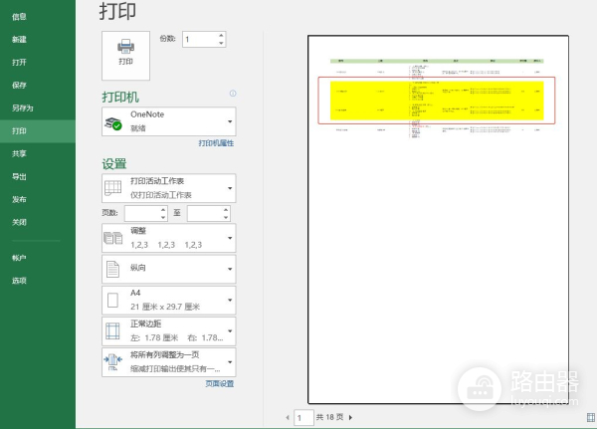Open the OneNote printer dropdown
597x429 pixels.
click(169, 121)
